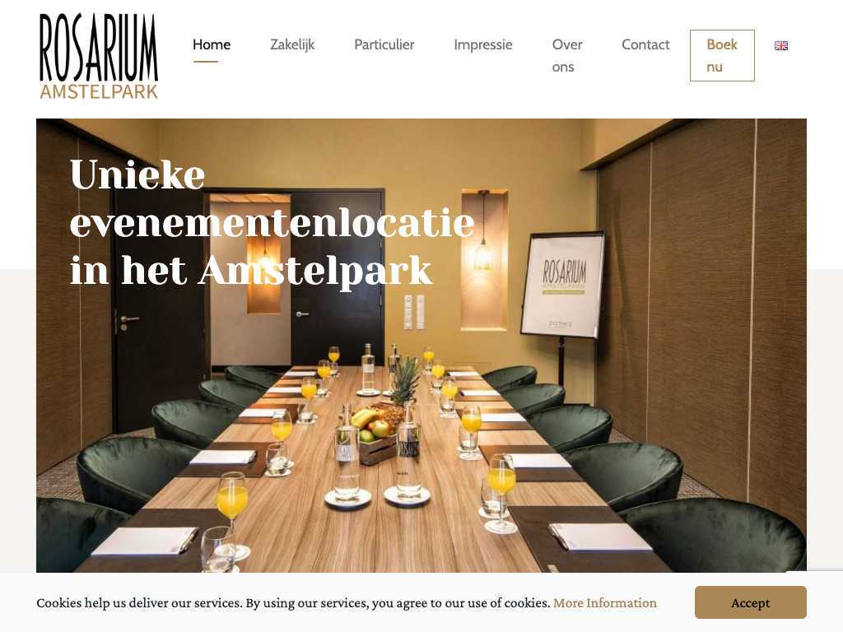The width and height of the screenshot is (843, 632).
Task: Open the More Information cookie link
Action: (x=605, y=603)
